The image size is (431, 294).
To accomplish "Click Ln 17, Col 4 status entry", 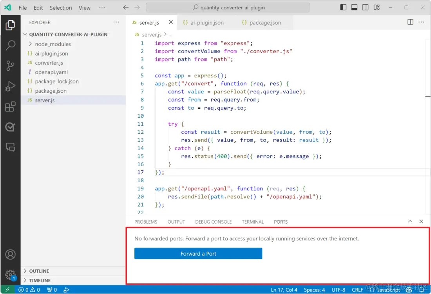I will point(284,290).
